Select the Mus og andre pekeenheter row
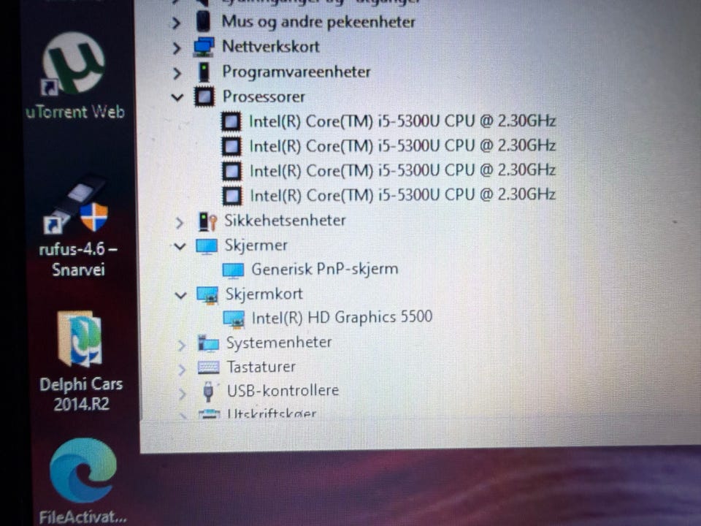Screen dimensions: 701x526 pyautogui.click(x=318, y=21)
